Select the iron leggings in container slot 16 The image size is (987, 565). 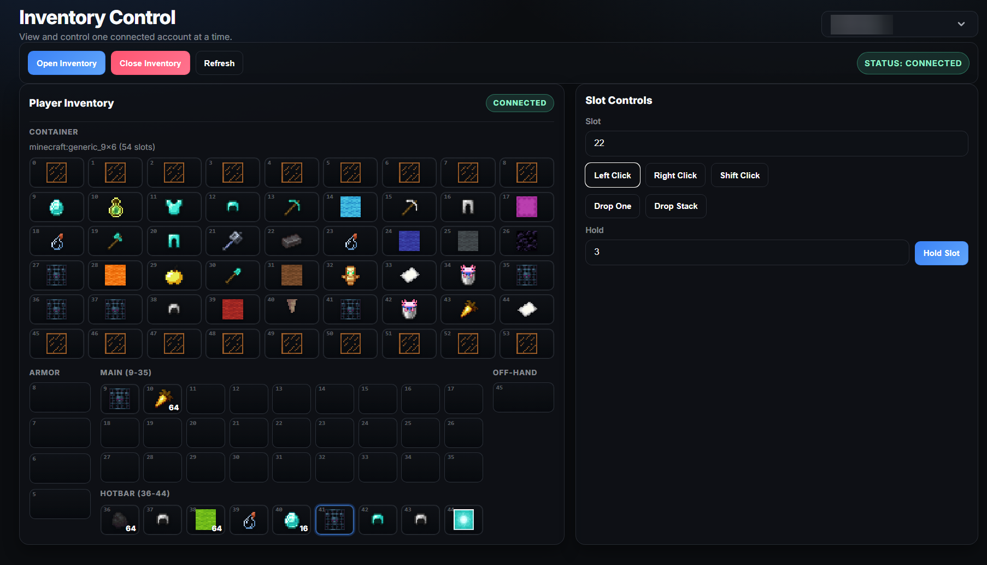click(468, 207)
